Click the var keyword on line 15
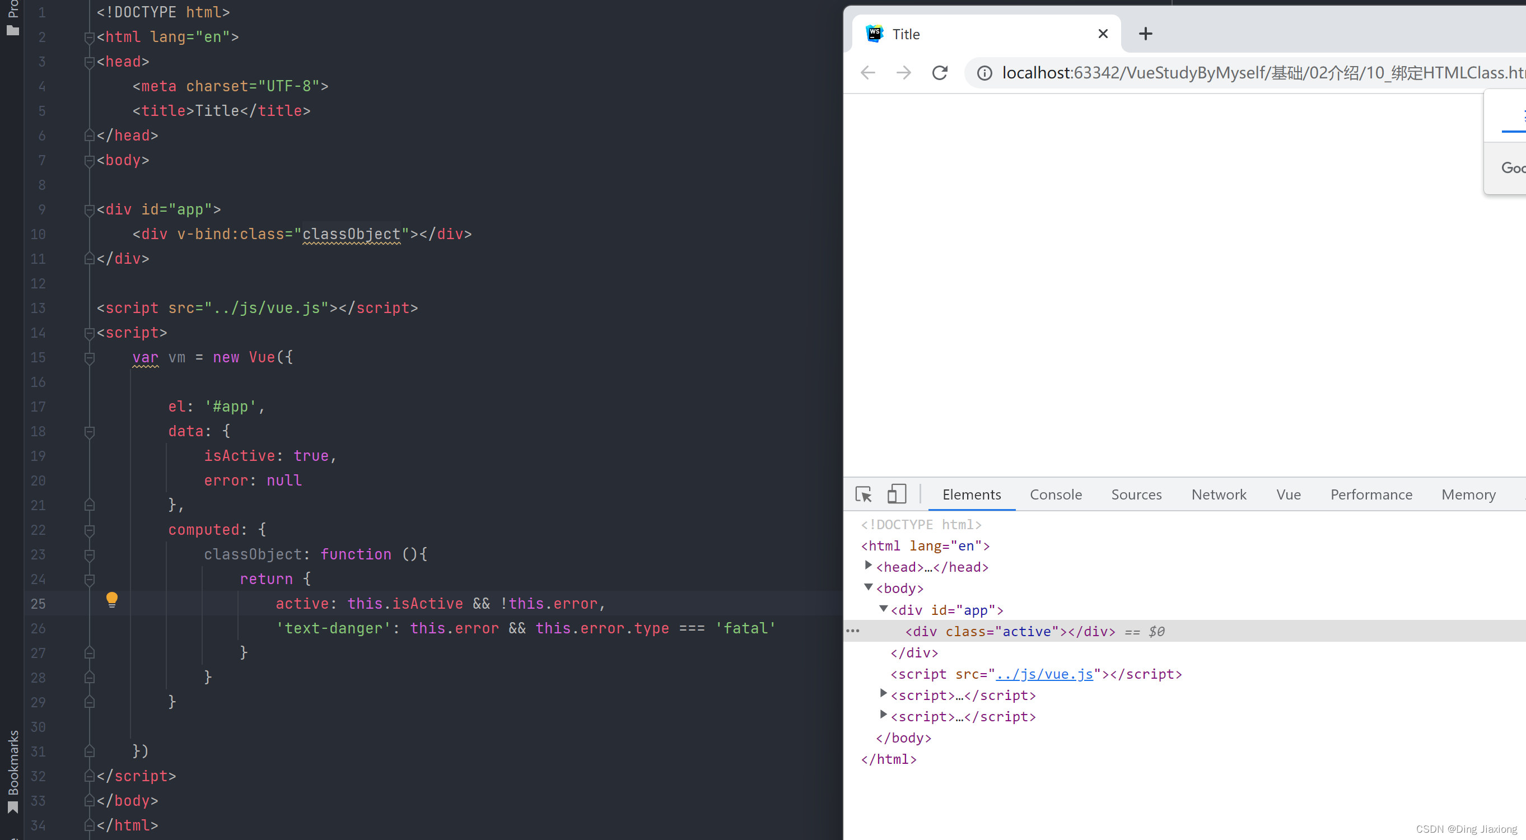This screenshot has width=1526, height=840. [x=145, y=357]
